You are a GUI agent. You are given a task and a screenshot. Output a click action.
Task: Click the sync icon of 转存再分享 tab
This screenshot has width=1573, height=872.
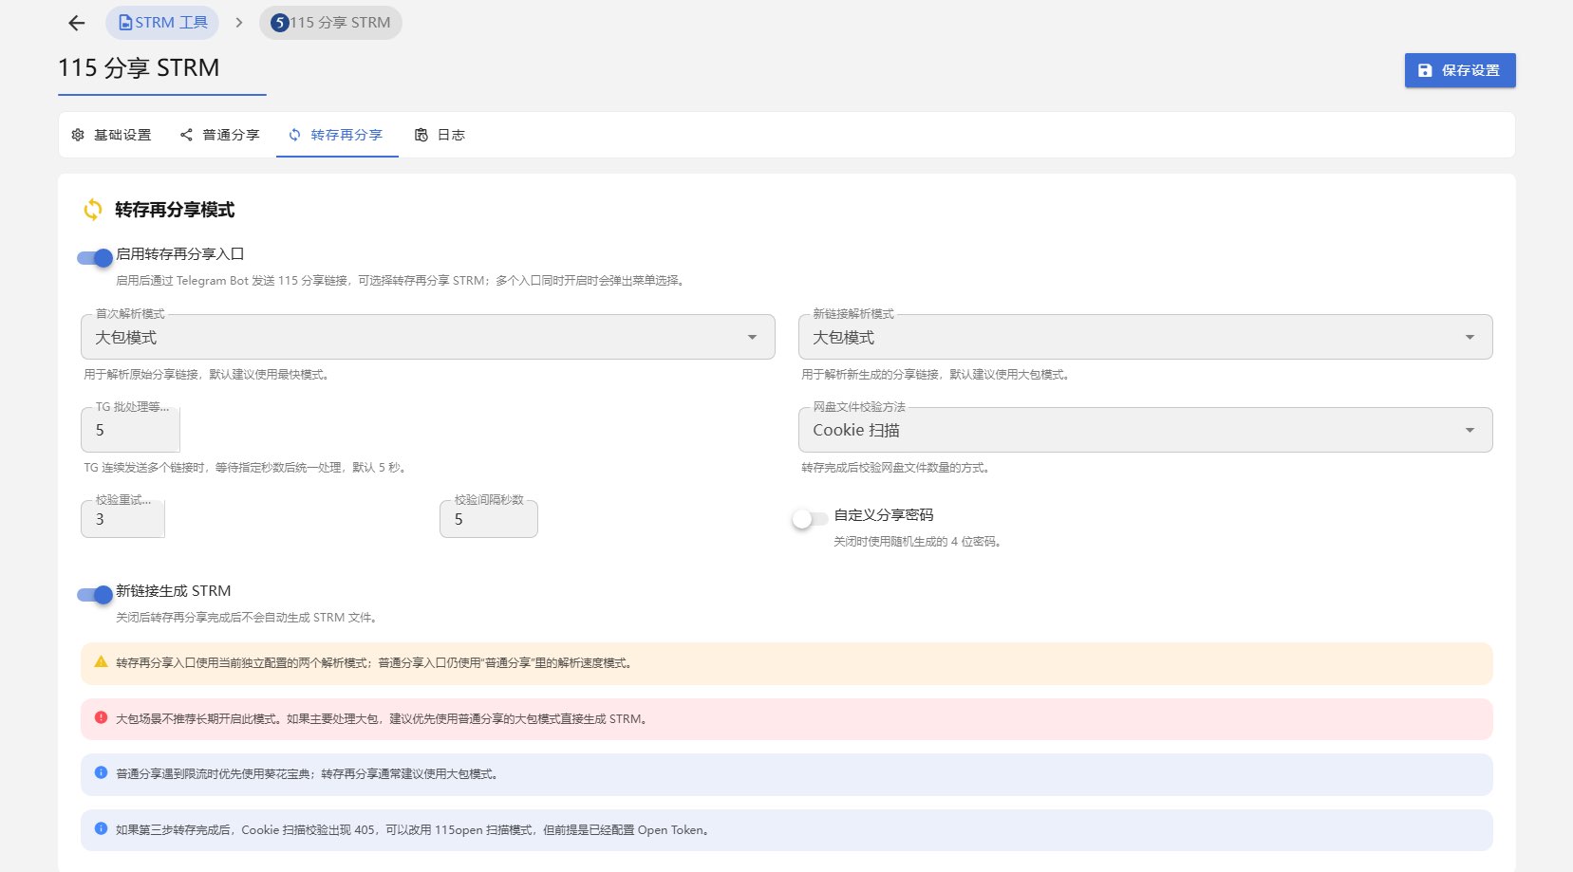[x=294, y=135]
